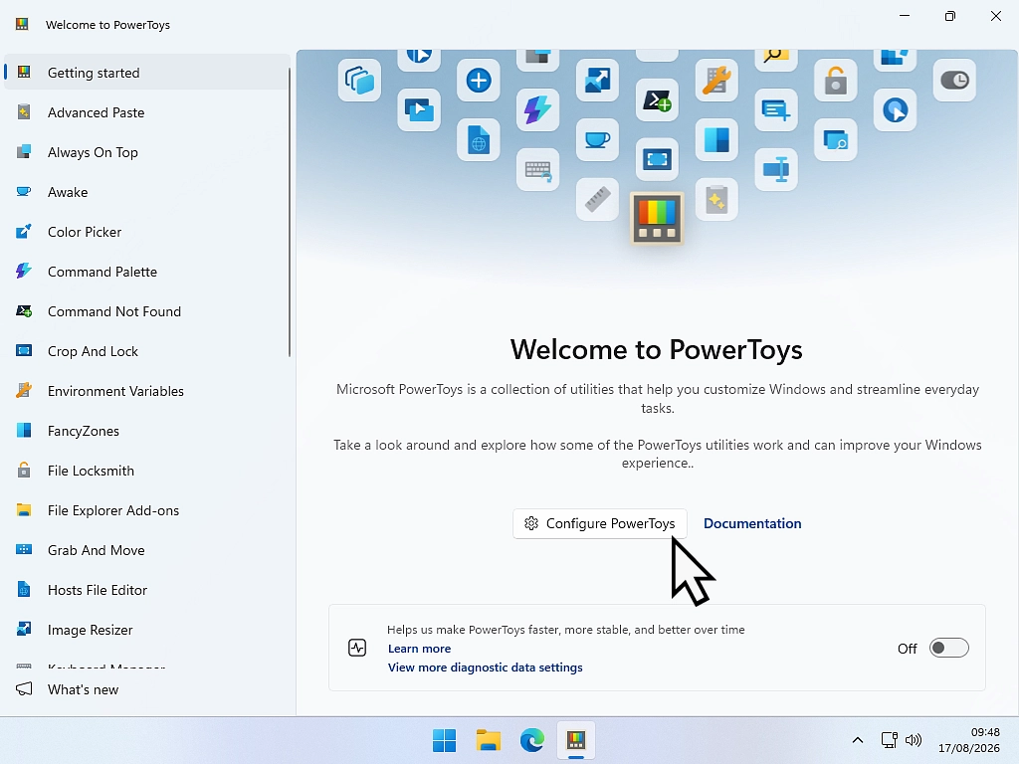1019x764 pixels.
Task: Open Hosts File Editor page
Action: coord(147,590)
